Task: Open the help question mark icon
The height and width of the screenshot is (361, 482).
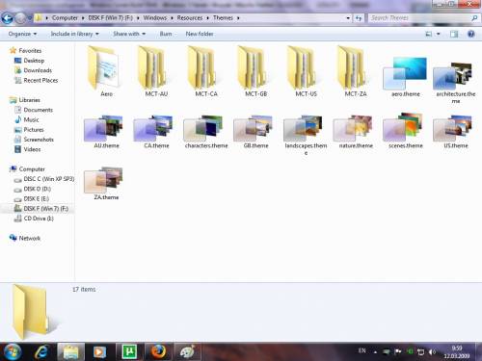Action: tap(471, 34)
